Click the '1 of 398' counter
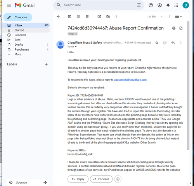This screenshot has height=186, width=194. 151,17
